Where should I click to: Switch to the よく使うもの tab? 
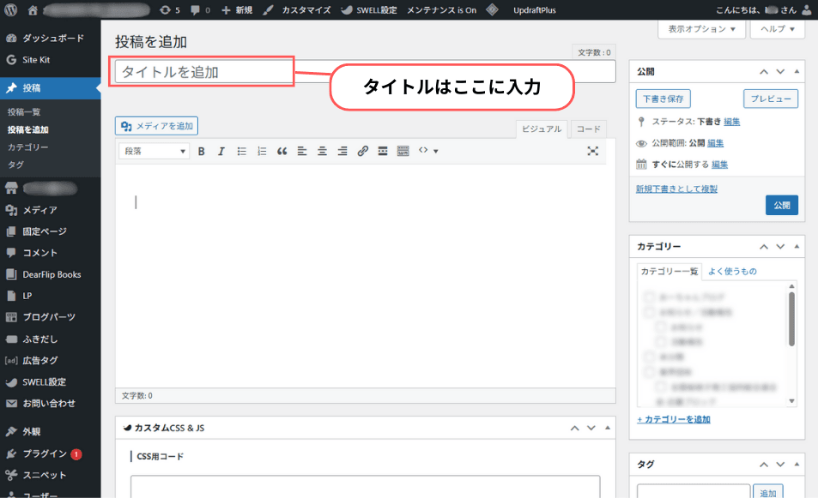click(733, 271)
